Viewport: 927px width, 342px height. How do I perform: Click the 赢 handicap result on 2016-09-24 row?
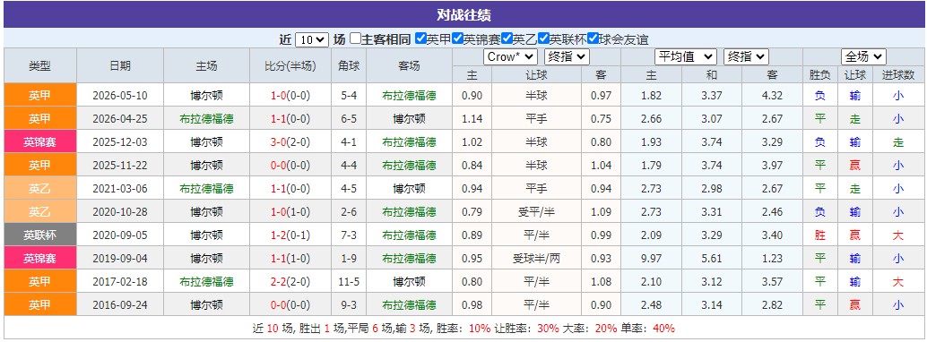pos(855,304)
